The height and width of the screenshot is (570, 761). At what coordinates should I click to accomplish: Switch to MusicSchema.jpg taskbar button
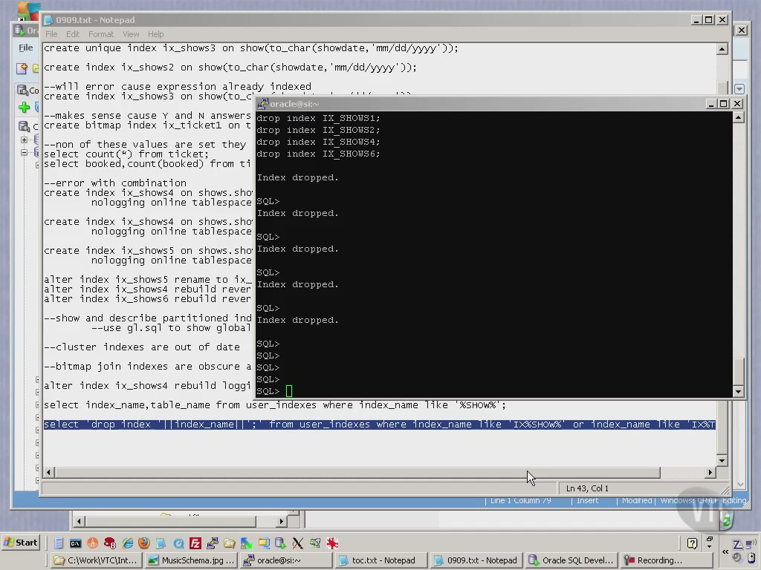pos(191,560)
